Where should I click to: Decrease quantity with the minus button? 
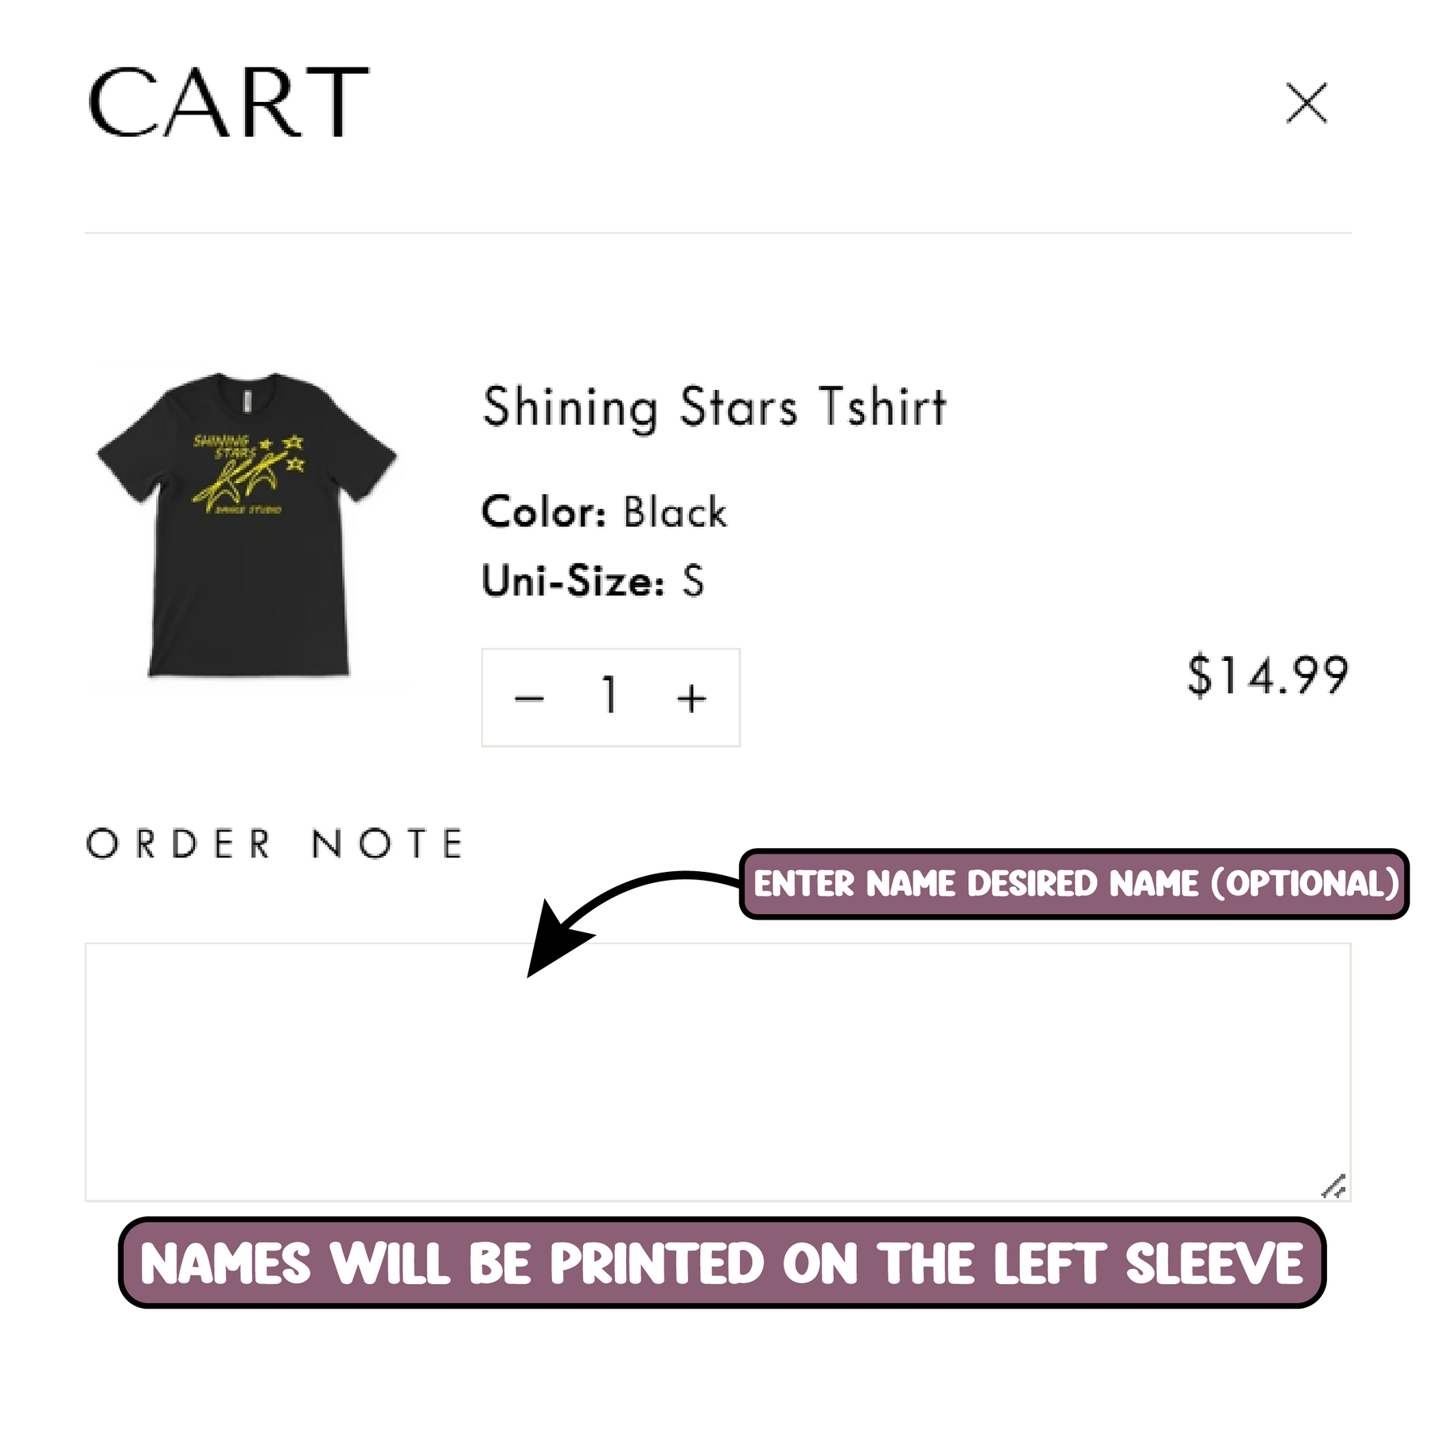pos(529,698)
